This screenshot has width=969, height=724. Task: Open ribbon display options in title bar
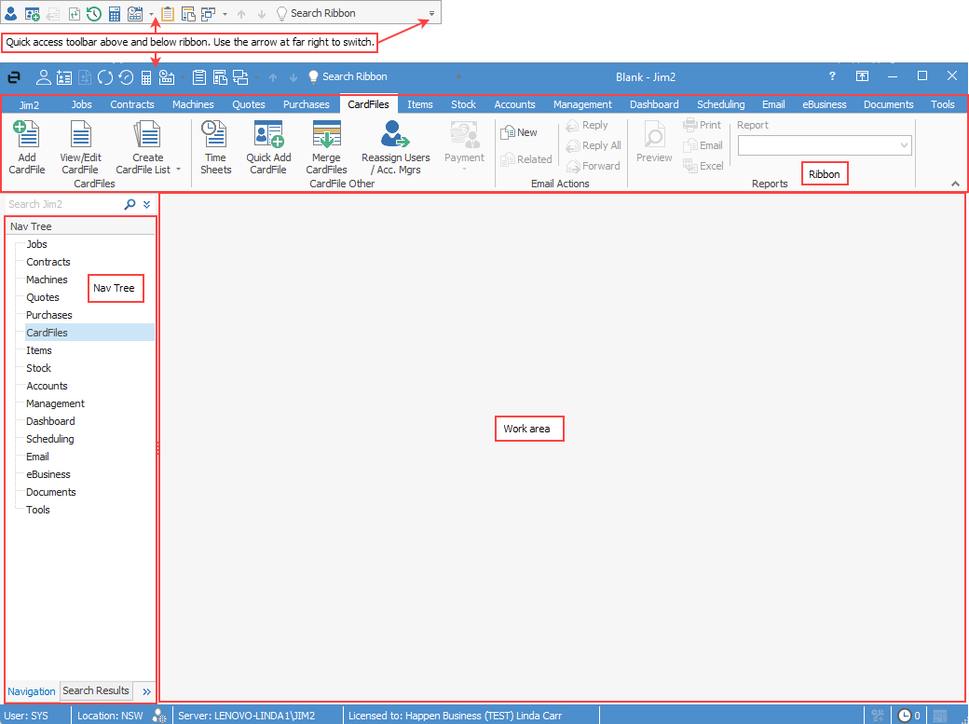coord(862,76)
